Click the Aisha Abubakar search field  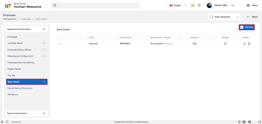[224, 17]
